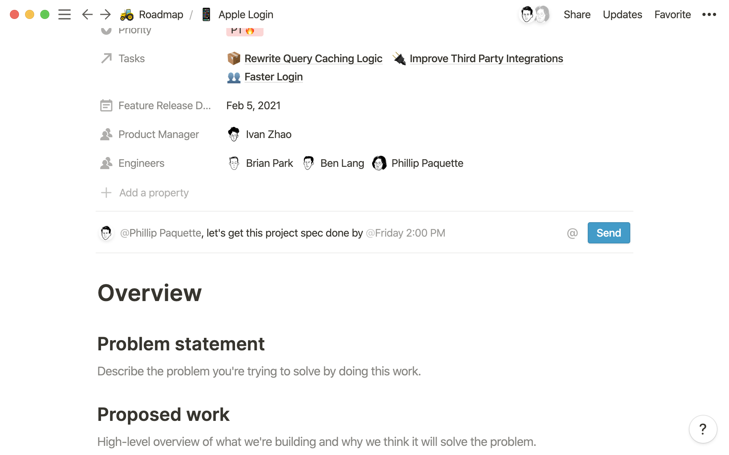Viewport: 729px width, 455px height.
Task: Click the back navigation arrow icon
Action: [87, 15]
